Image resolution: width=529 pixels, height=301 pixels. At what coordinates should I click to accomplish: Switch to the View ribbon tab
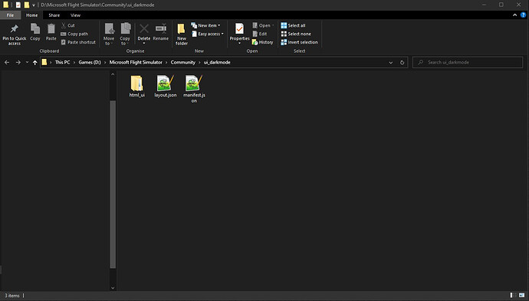pyautogui.click(x=75, y=15)
